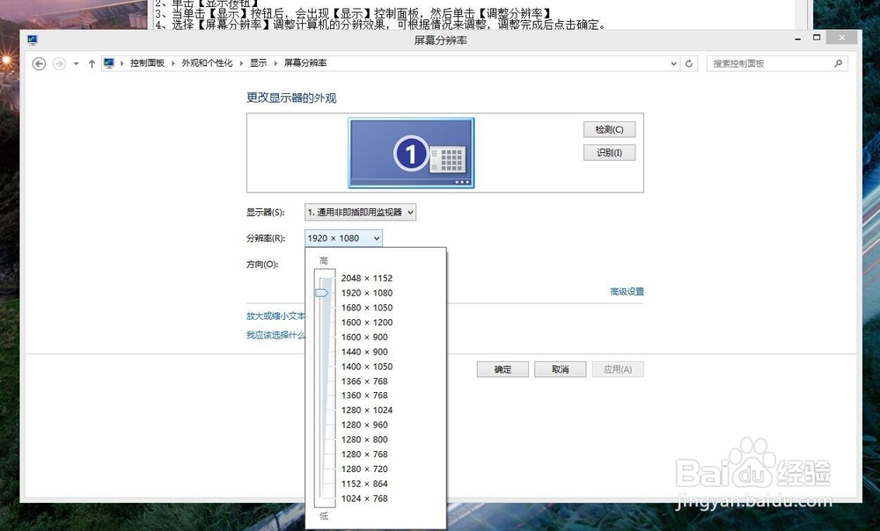Choose 1360 × 768 resolution
880x531 pixels.
[364, 396]
